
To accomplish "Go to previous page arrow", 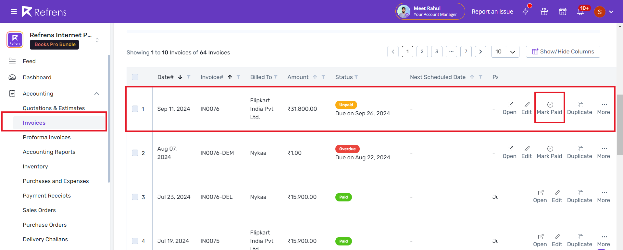I will point(393,51).
